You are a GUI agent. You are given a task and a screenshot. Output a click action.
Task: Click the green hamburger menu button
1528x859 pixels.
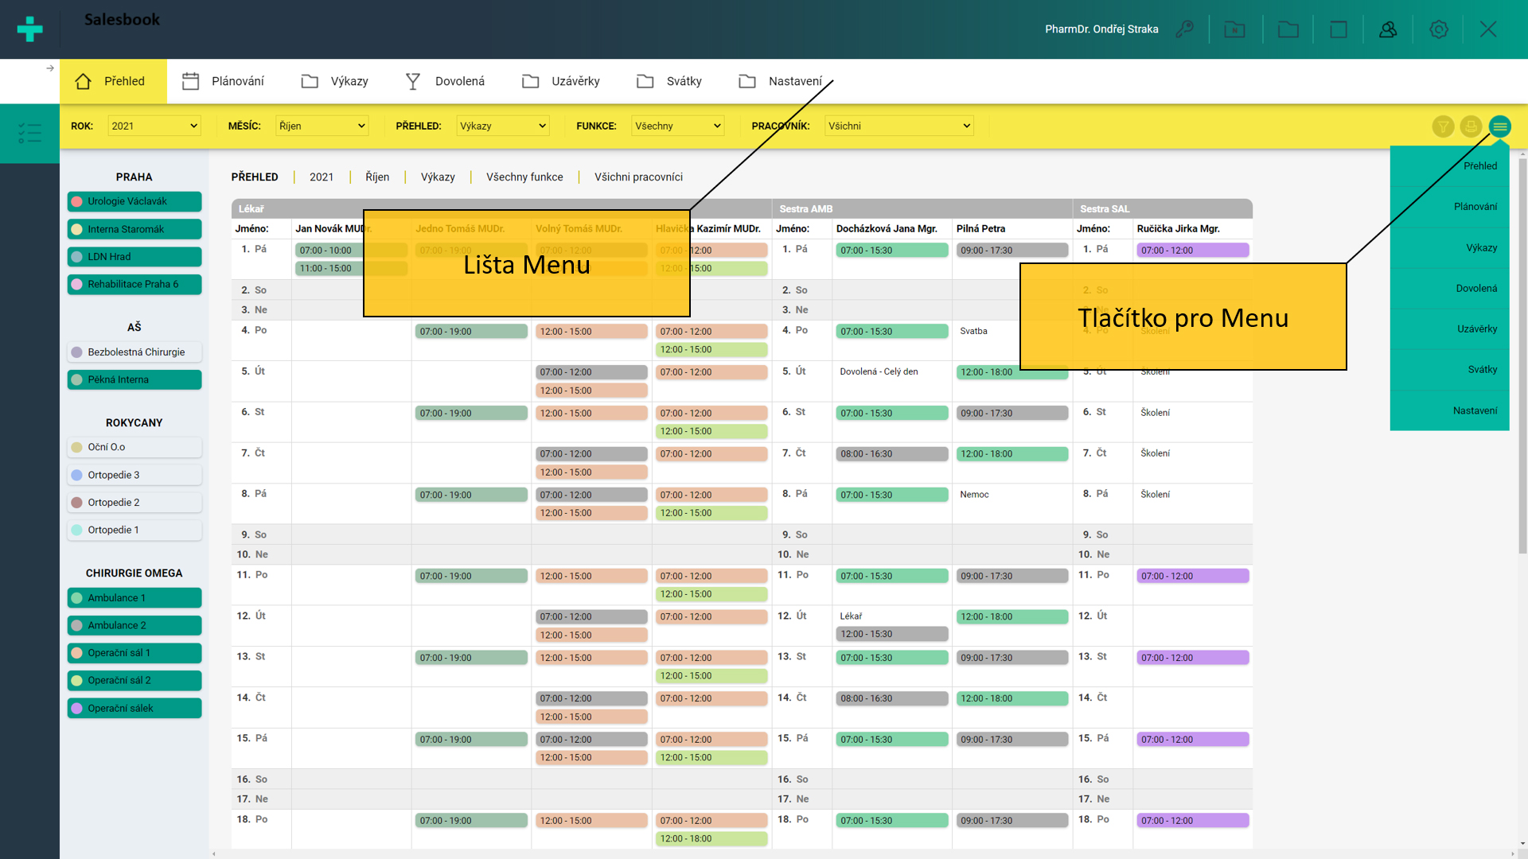(x=1499, y=126)
